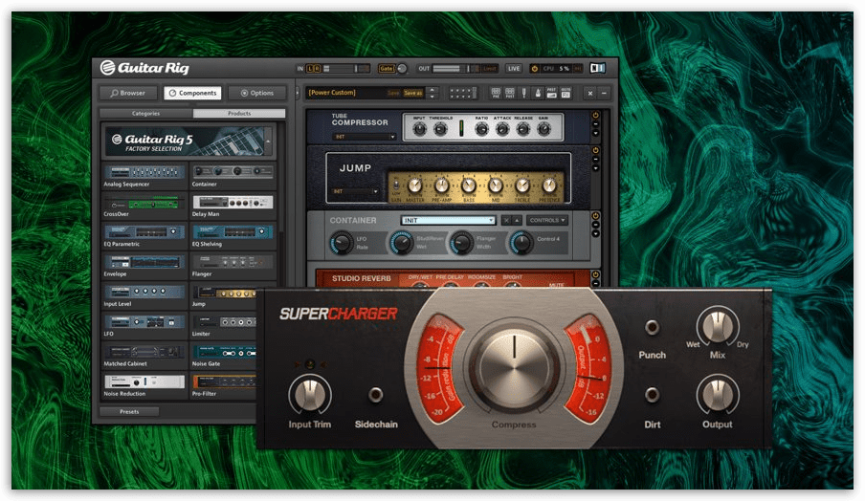The image size is (865, 501).
Task: Toggle the Dirt switch on Supercharger
Action: tap(652, 395)
